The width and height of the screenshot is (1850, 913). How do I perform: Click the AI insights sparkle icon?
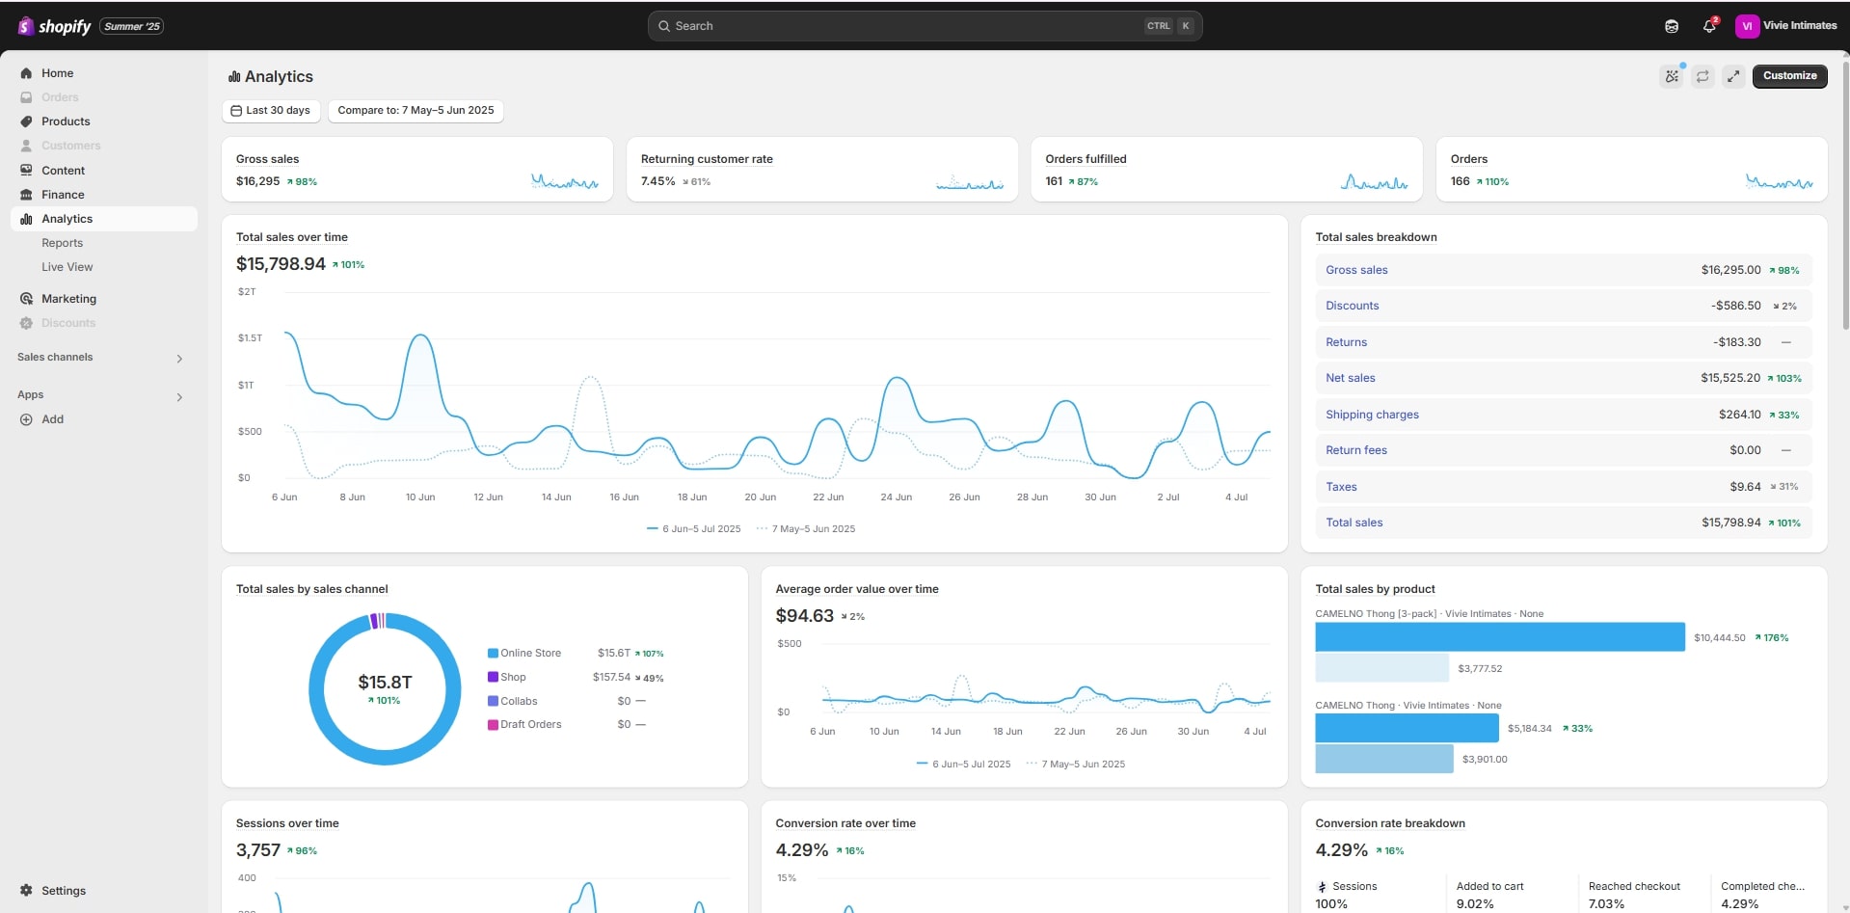pyautogui.click(x=1672, y=76)
